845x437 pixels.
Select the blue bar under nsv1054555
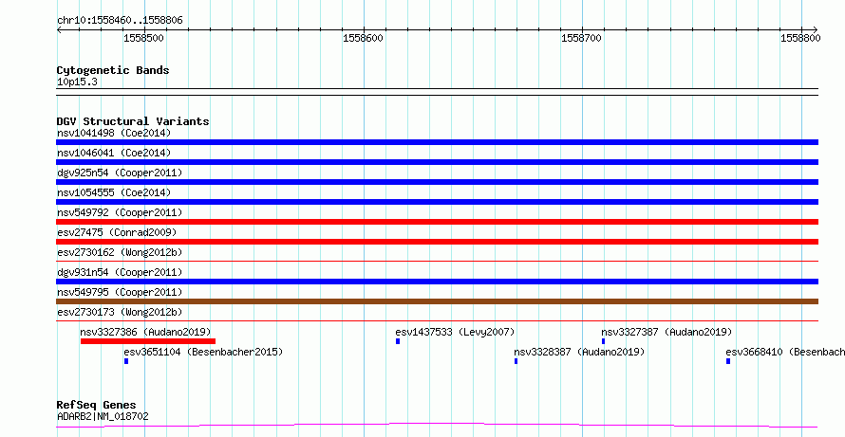[437, 202]
